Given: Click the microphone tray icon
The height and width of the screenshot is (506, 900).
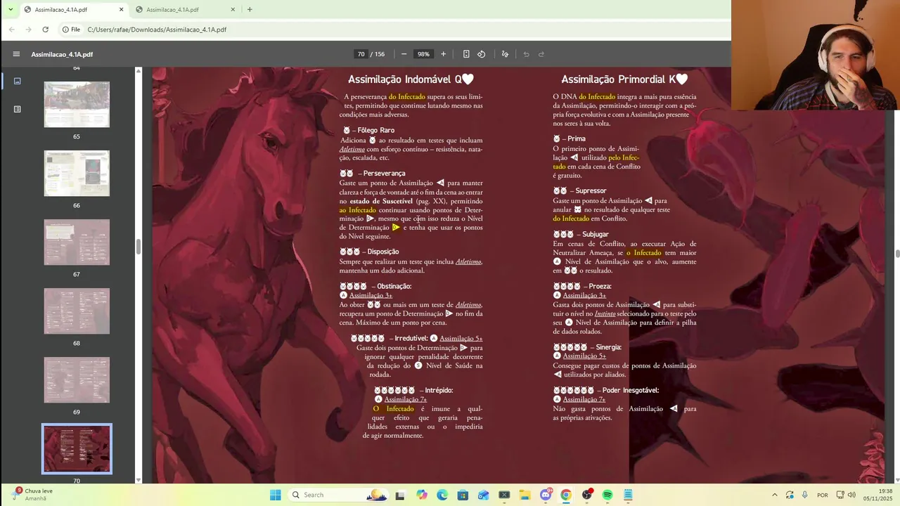Looking at the screenshot, I should tap(804, 495).
